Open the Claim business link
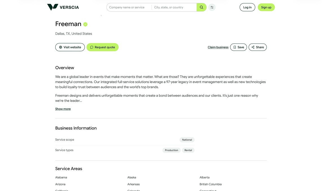The height and width of the screenshot is (191, 322). coord(218,47)
